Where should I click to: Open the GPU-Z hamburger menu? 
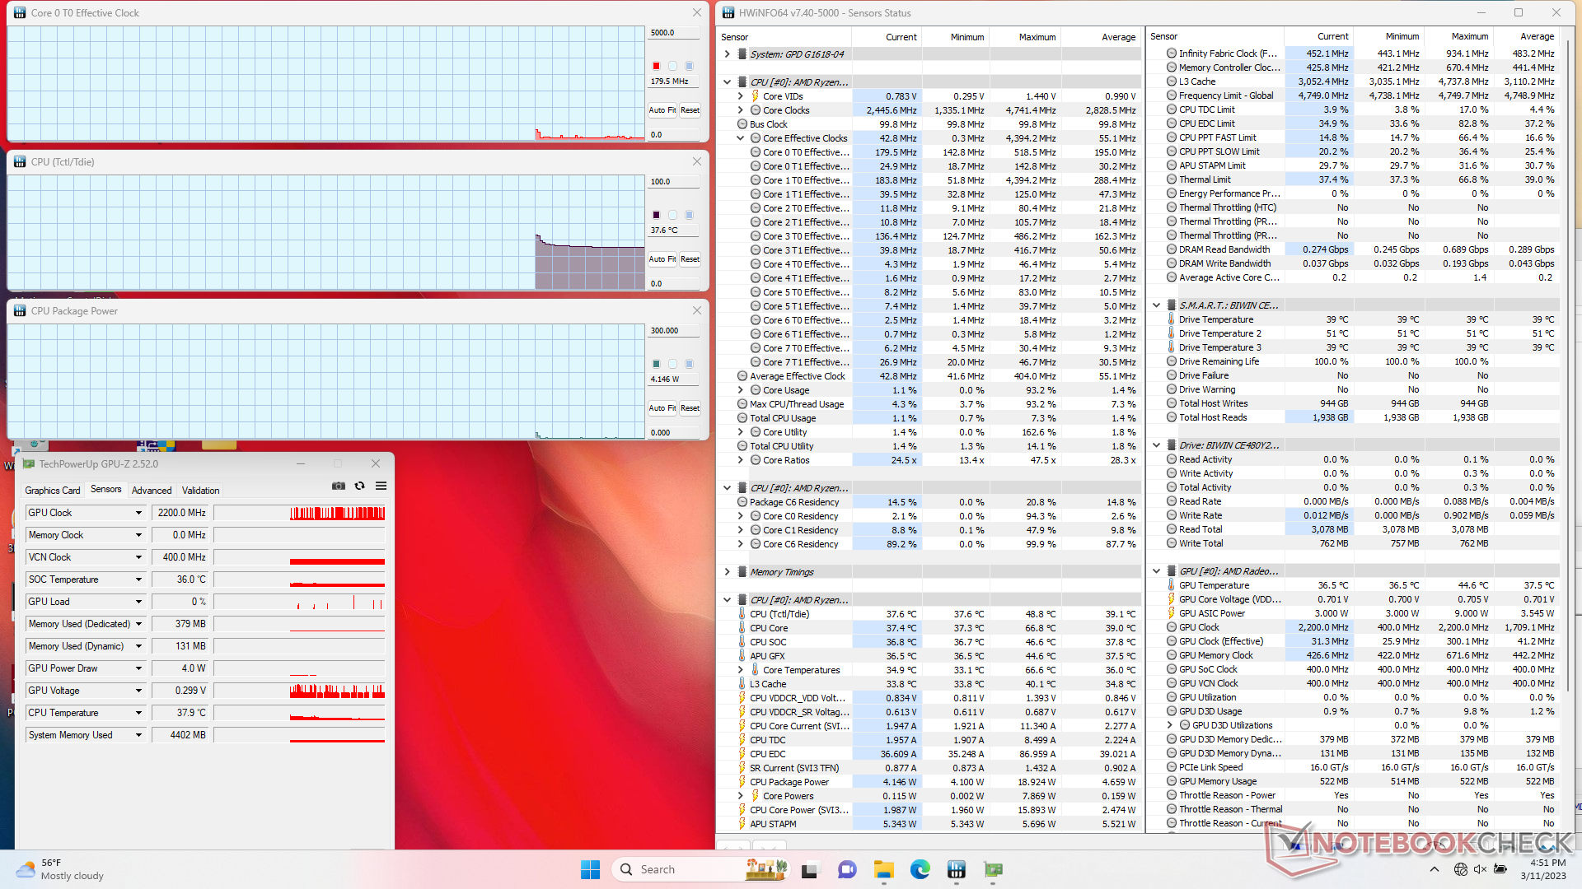click(x=381, y=486)
